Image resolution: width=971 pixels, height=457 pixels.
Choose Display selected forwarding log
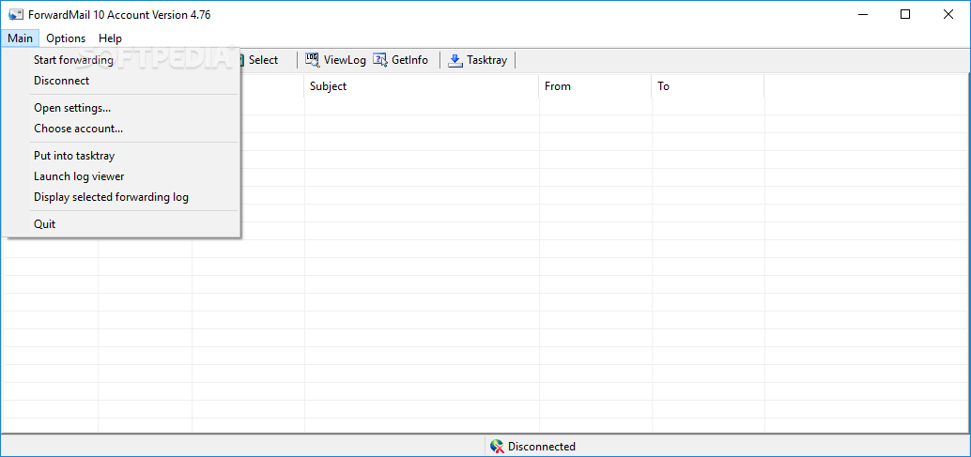click(x=121, y=197)
